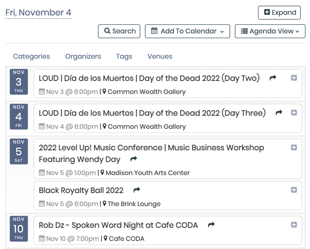Toggle plus icon on Rob Dz Spoken Word event
The image size is (310, 249).
tap(294, 225)
